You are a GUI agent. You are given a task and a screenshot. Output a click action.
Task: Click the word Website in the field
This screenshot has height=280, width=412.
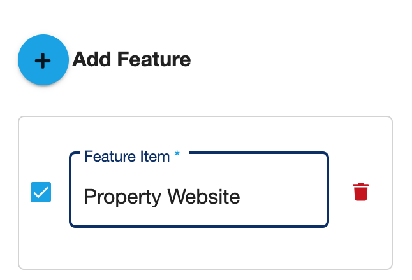[203, 197]
